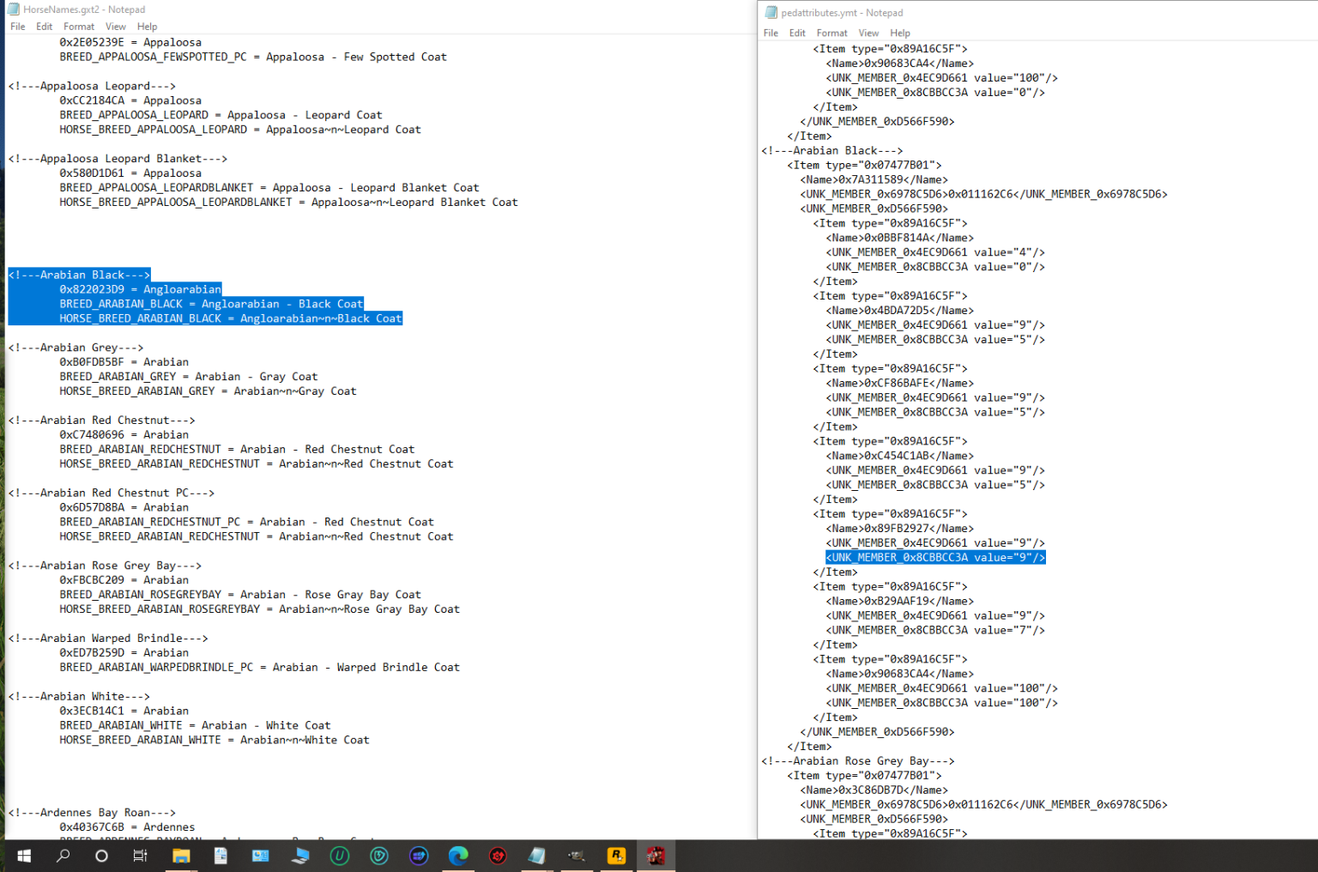The width and height of the screenshot is (1318, 872).
Task: Open the GIMP taskbar icon
Action: [577, 856]
